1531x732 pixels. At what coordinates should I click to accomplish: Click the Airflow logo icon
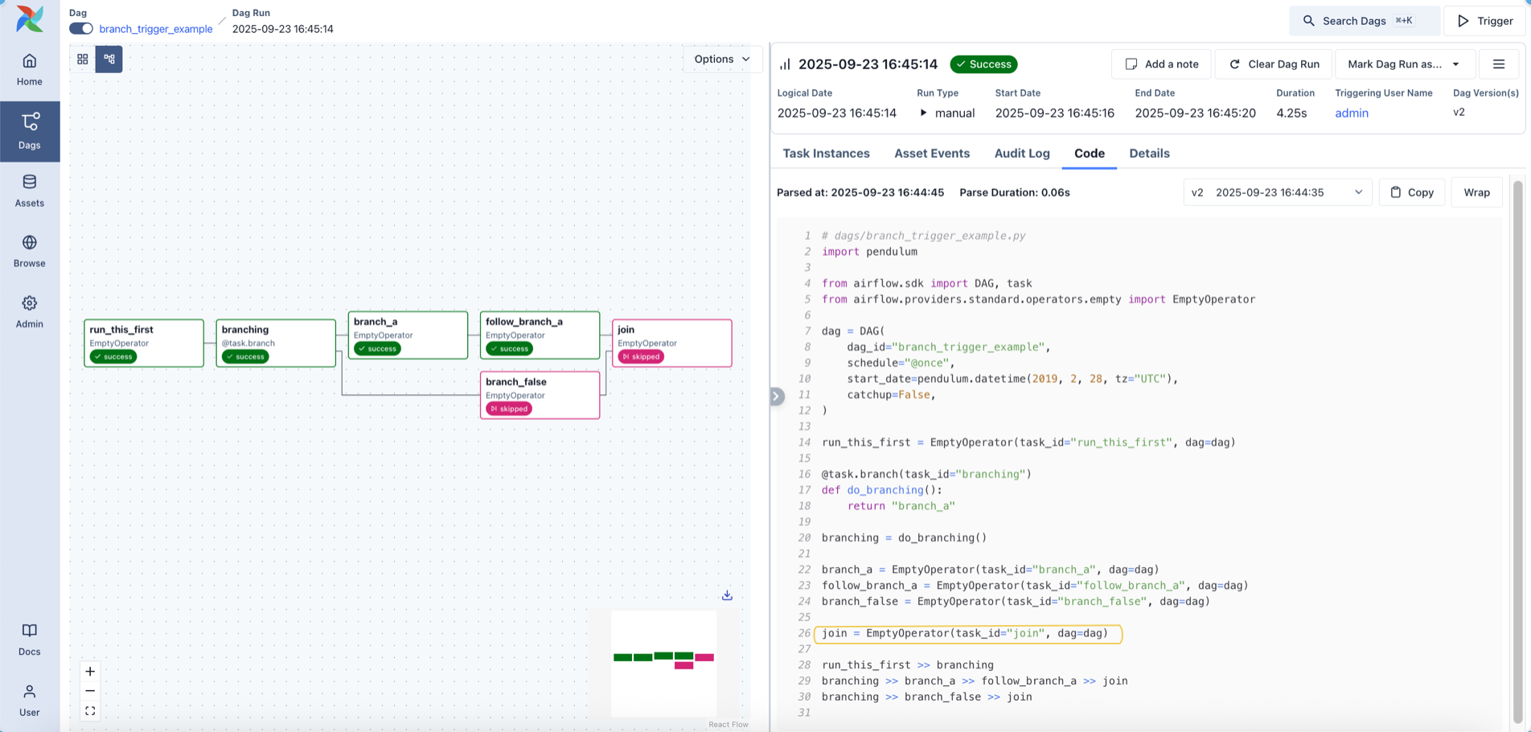point(30,19)
